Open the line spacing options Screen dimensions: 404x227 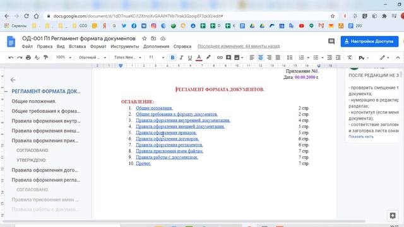pyautogui.click(x=290, y=57)
